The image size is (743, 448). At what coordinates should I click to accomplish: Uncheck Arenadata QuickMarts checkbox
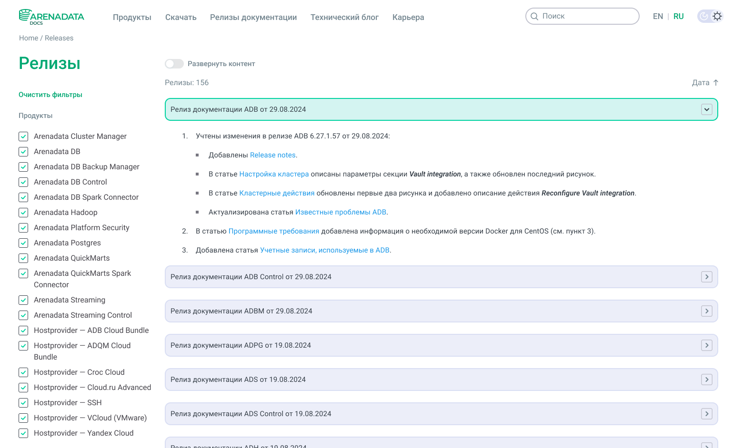pos(23,258)
